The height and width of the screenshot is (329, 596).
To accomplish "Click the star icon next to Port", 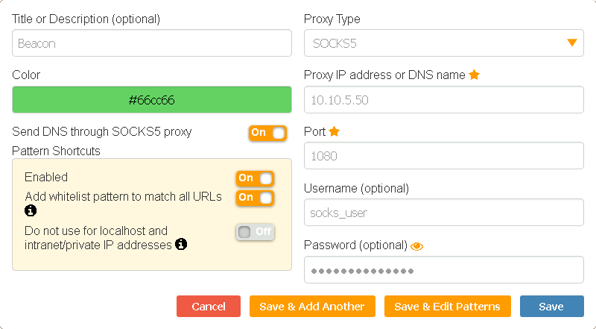I will [x=335, y=131].
